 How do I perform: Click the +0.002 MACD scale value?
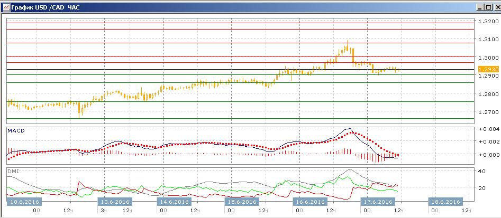(488, 141)
